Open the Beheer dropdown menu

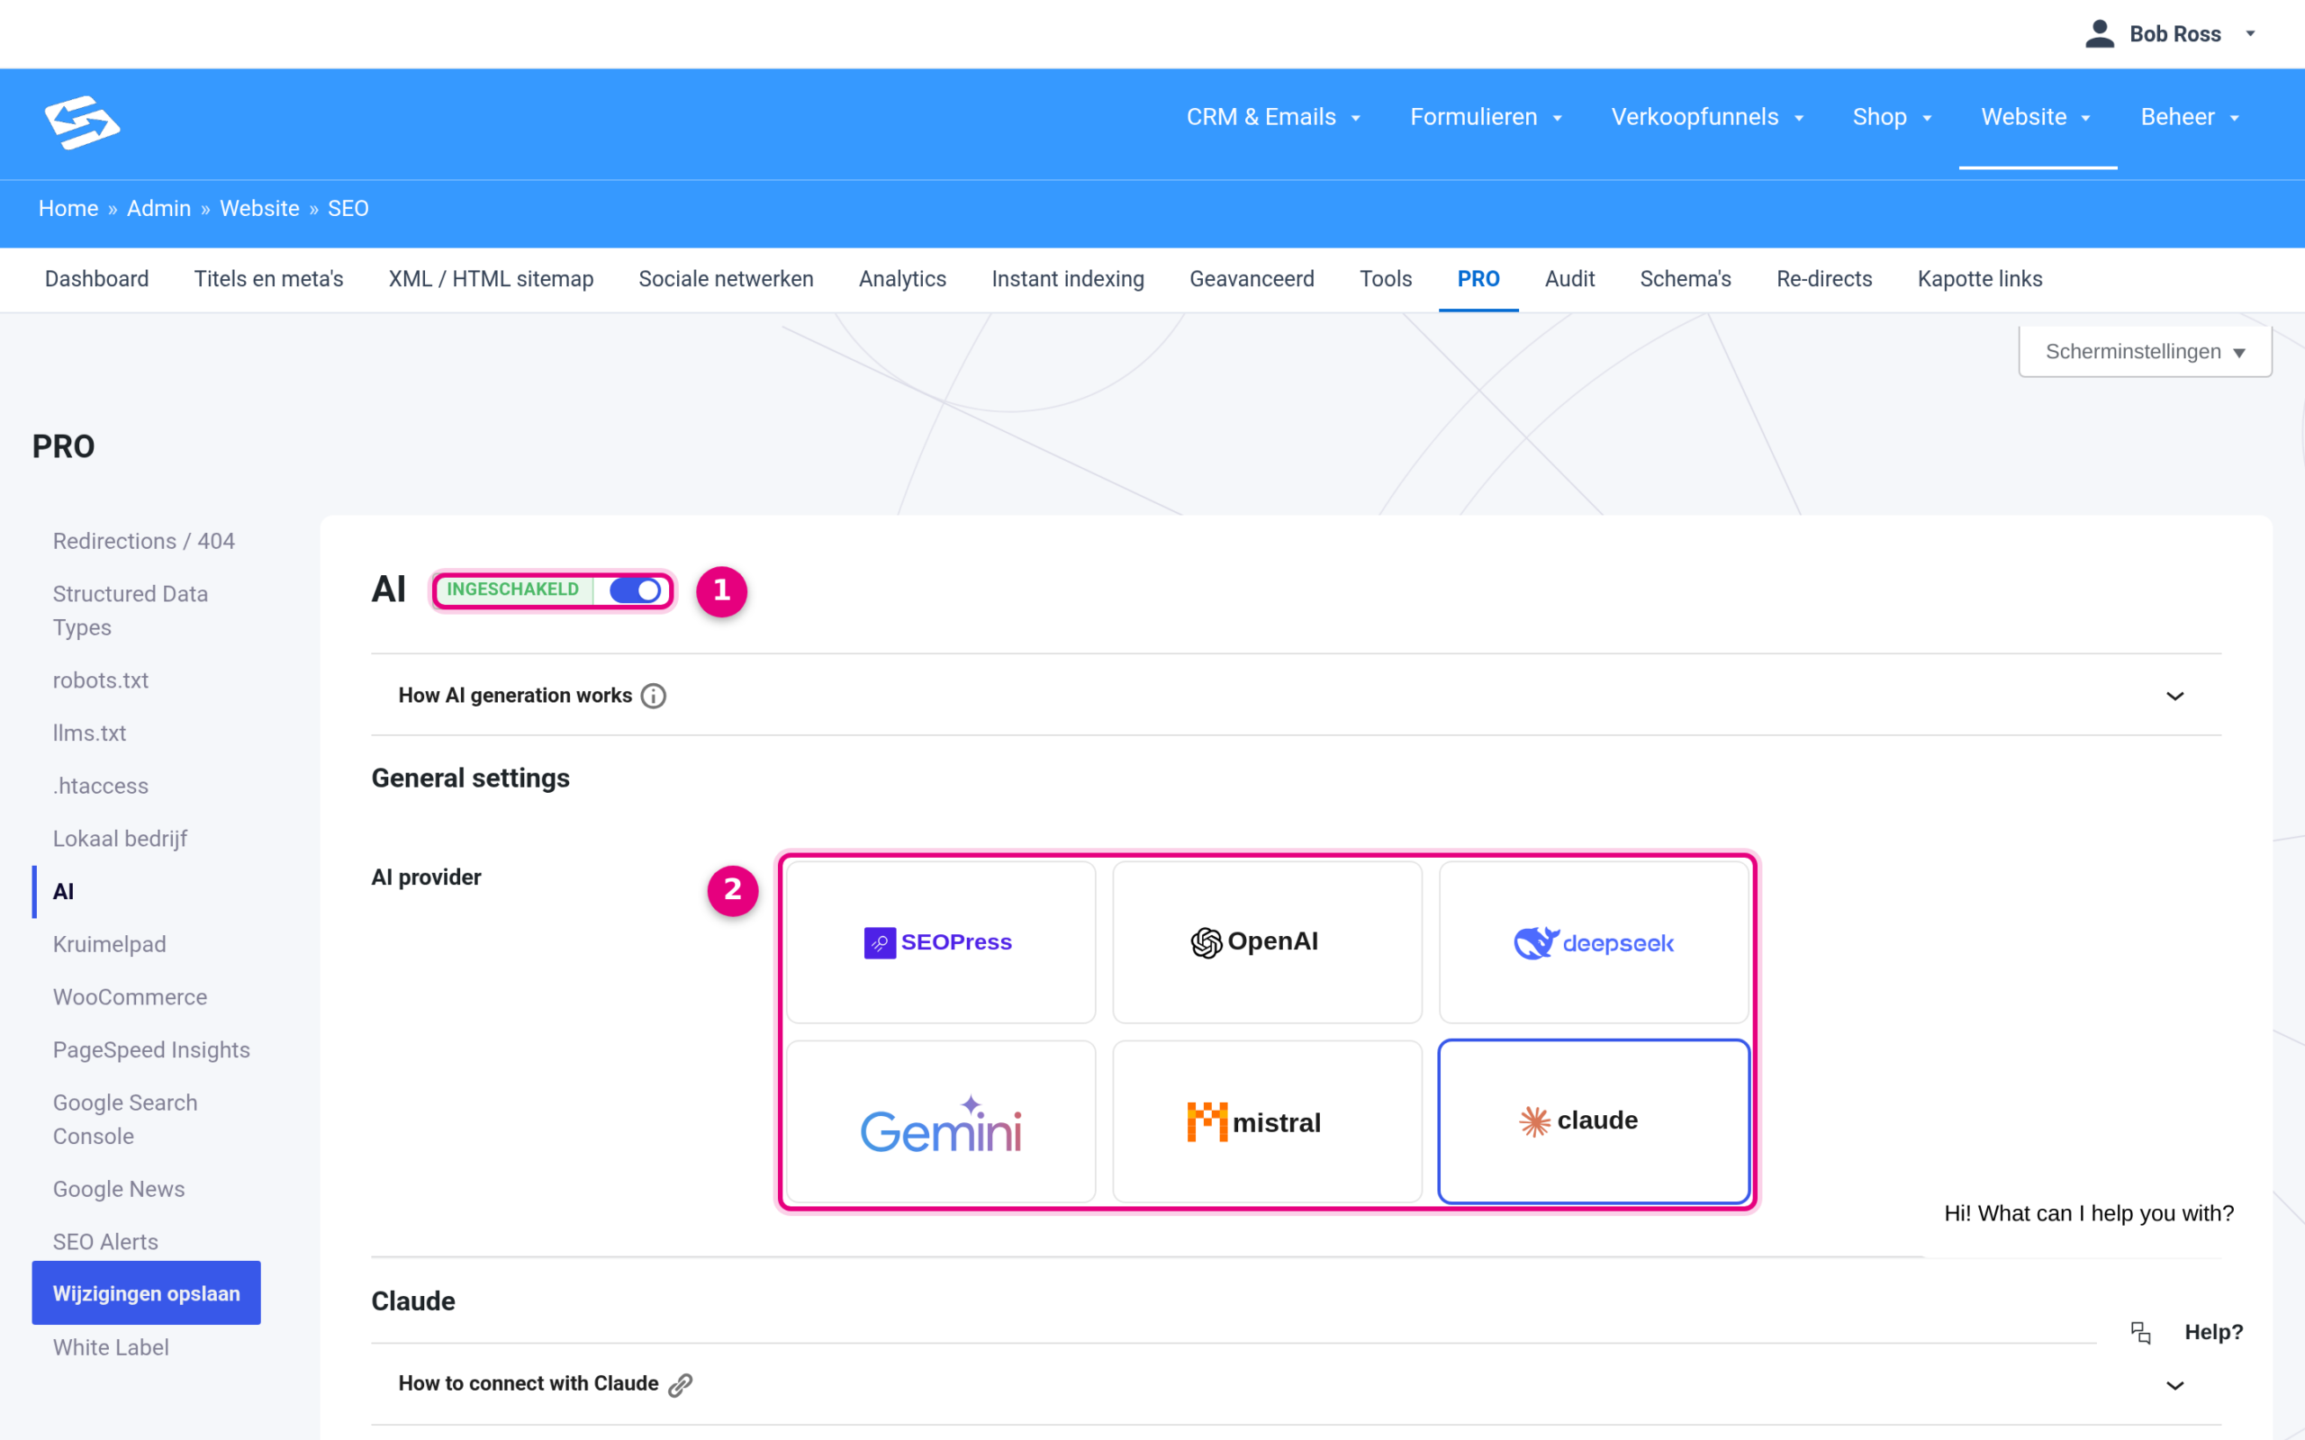[2190, 117]
